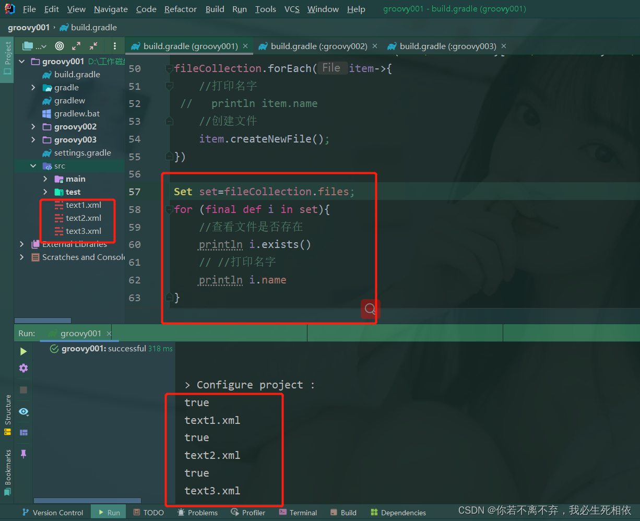The image size is (640, 521).
Task: Open the Refactor menu
Action: pos(180,9)
